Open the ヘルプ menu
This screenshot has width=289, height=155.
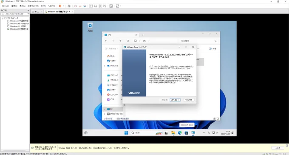(x=51, y=6)
